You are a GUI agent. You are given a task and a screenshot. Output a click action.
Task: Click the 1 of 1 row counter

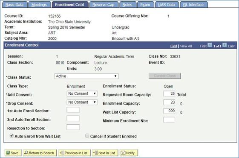[217, 46]
